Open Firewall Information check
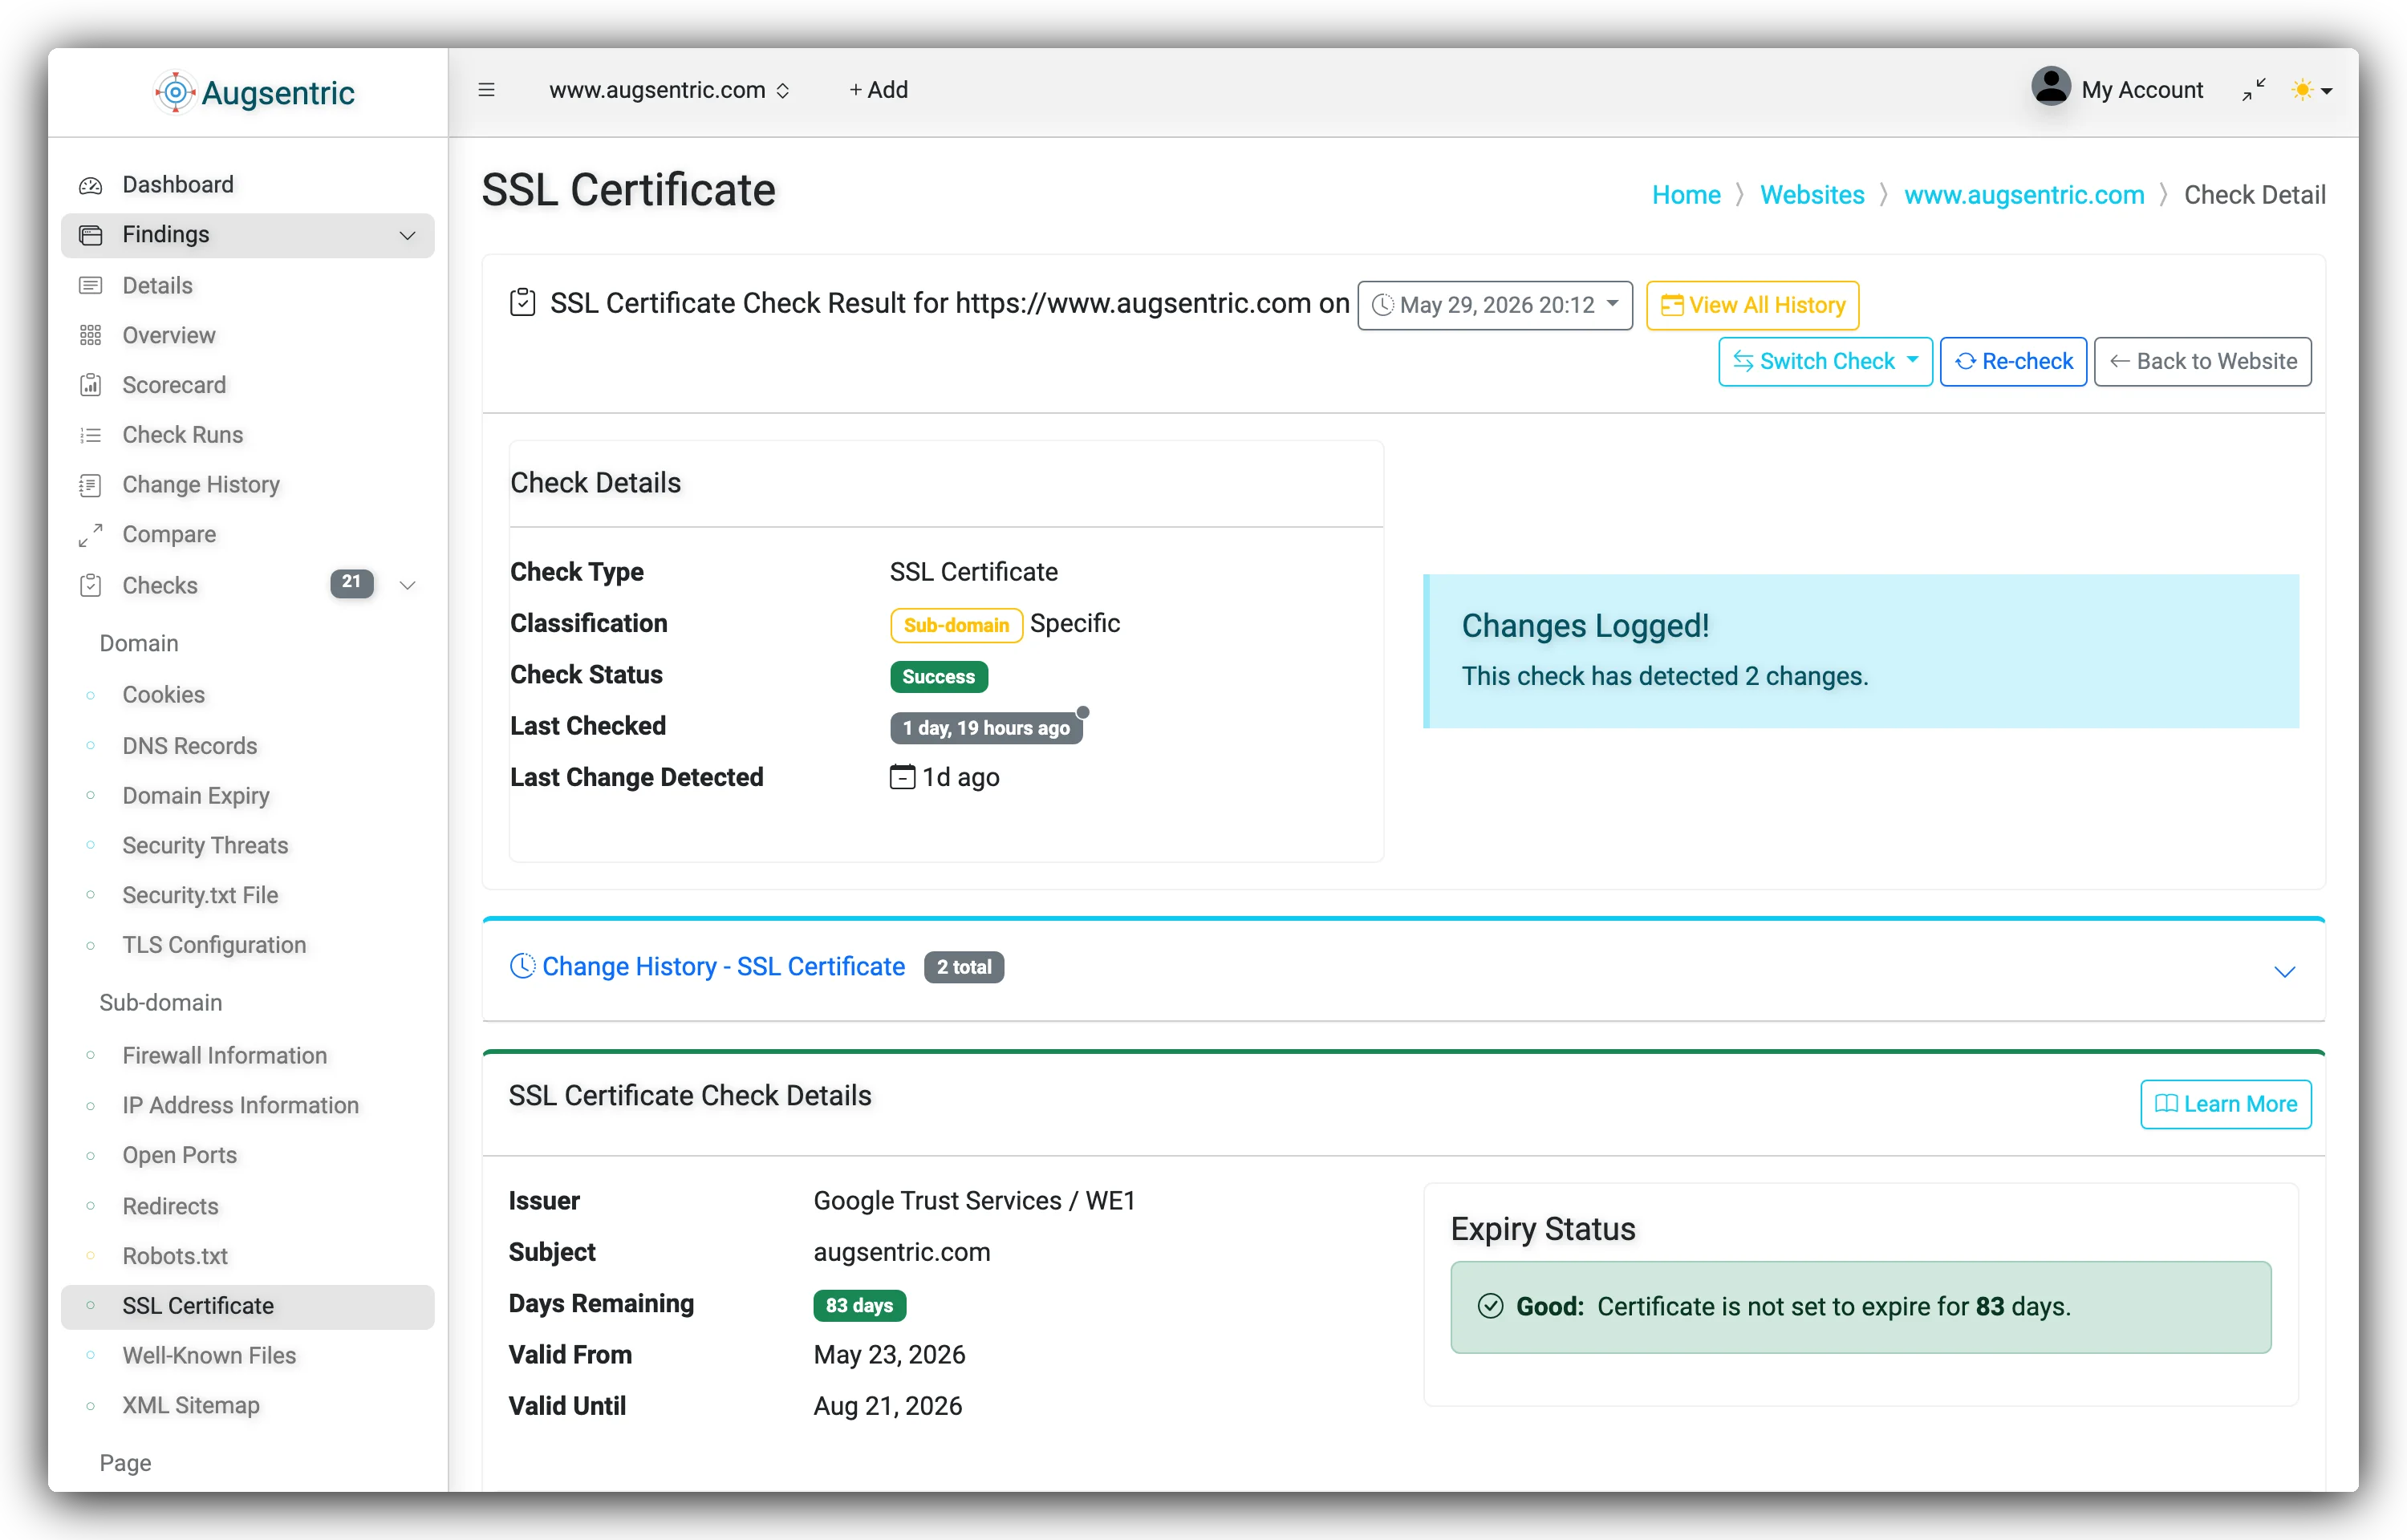This screenshot has height=1540, width=2407. (248, 1056)
